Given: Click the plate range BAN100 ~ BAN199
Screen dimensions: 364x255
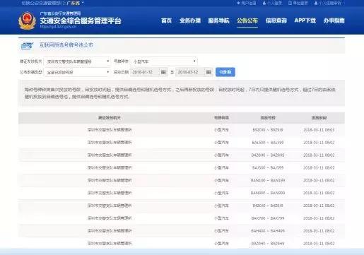Looking at the screenshot, I should pos(268,180).
